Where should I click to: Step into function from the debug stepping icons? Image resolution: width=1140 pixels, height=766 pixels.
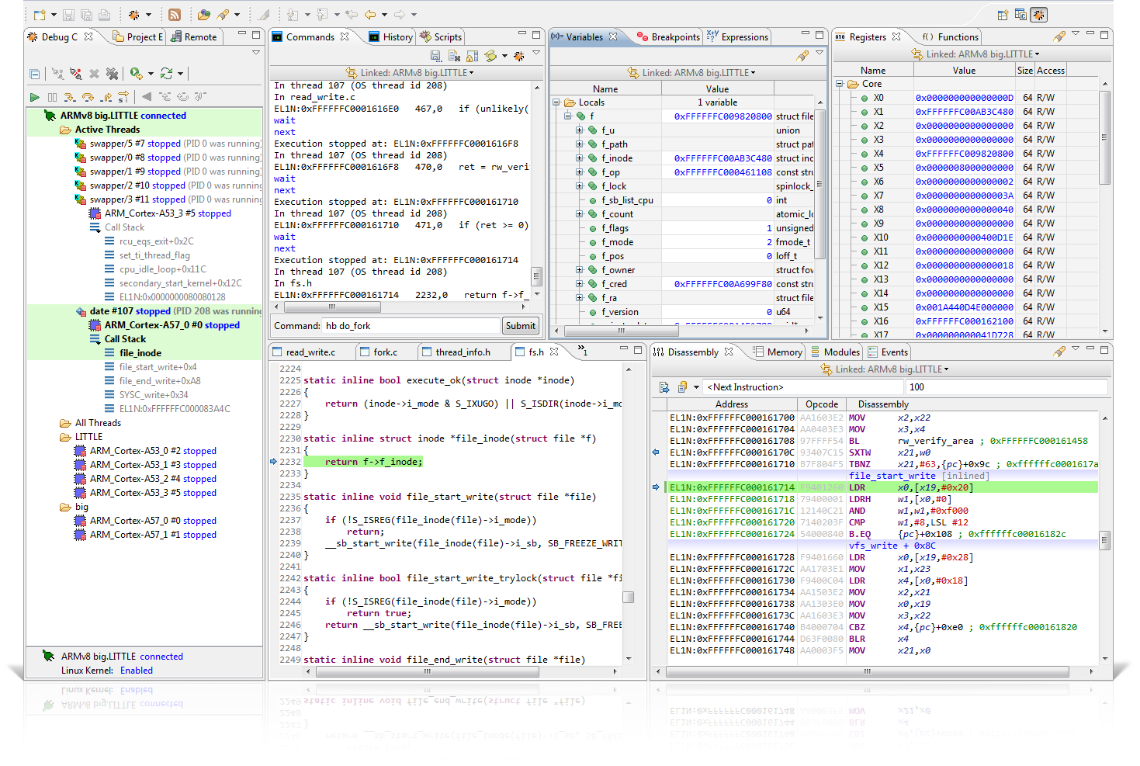click(70, 96)
